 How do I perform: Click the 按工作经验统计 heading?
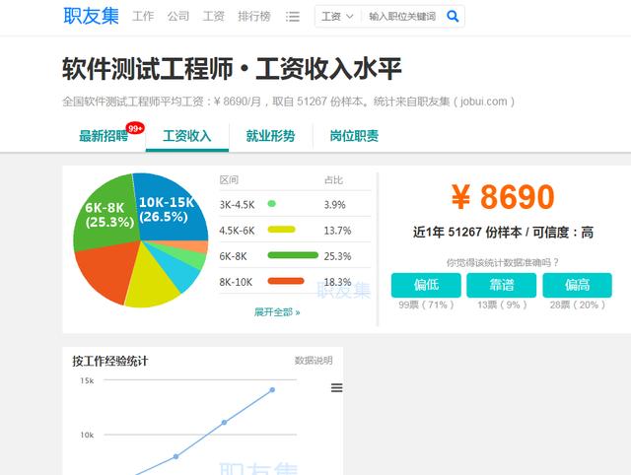pyautogui.click(x=109, y=361)
